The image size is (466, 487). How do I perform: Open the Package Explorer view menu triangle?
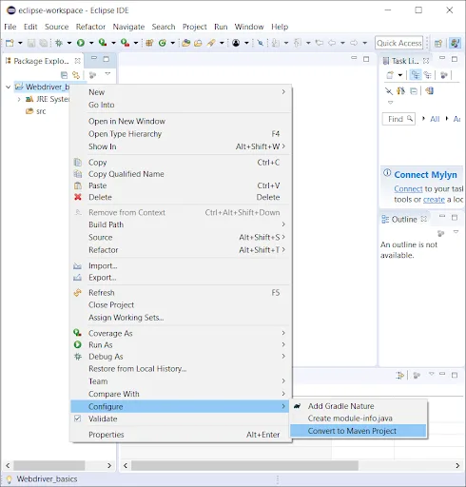tap(107, 74)
